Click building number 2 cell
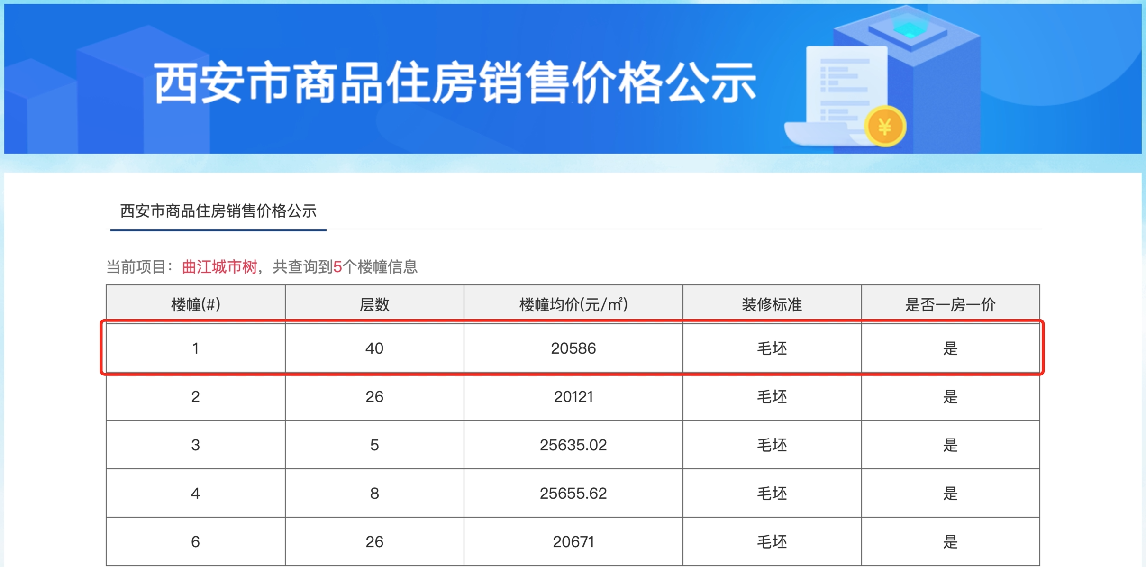1146x567 pixels. pyautogui.click(x=196, y=397)
